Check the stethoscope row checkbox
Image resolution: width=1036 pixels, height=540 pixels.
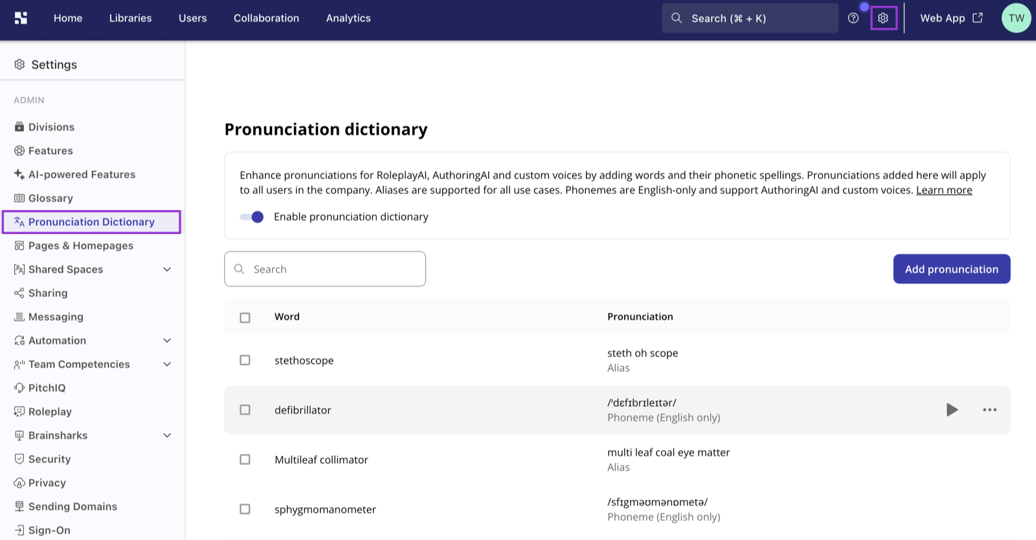pos(245,360)
